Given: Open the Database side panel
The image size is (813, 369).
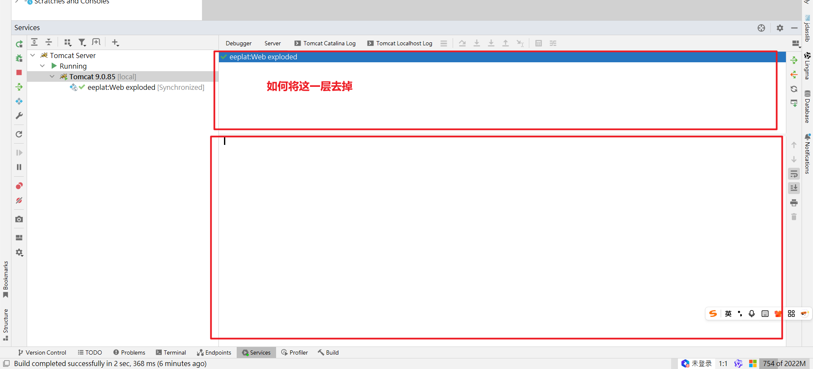Looking at the screenshot, I should 807,107.
